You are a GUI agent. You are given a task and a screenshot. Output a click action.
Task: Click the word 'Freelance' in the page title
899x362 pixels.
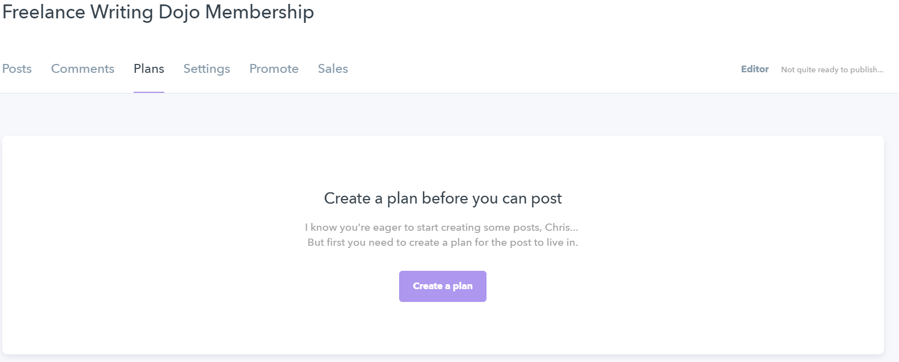[x=43, y=12]
